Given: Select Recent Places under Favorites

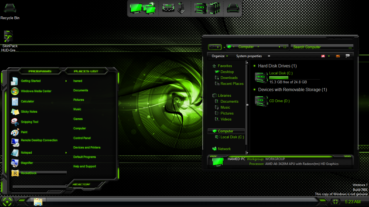Looking at the screenshot, I should [232, 84].
